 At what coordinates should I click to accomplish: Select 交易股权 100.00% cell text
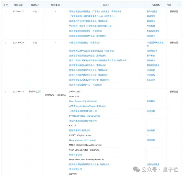pyautogui.click(x=55, y=95)
